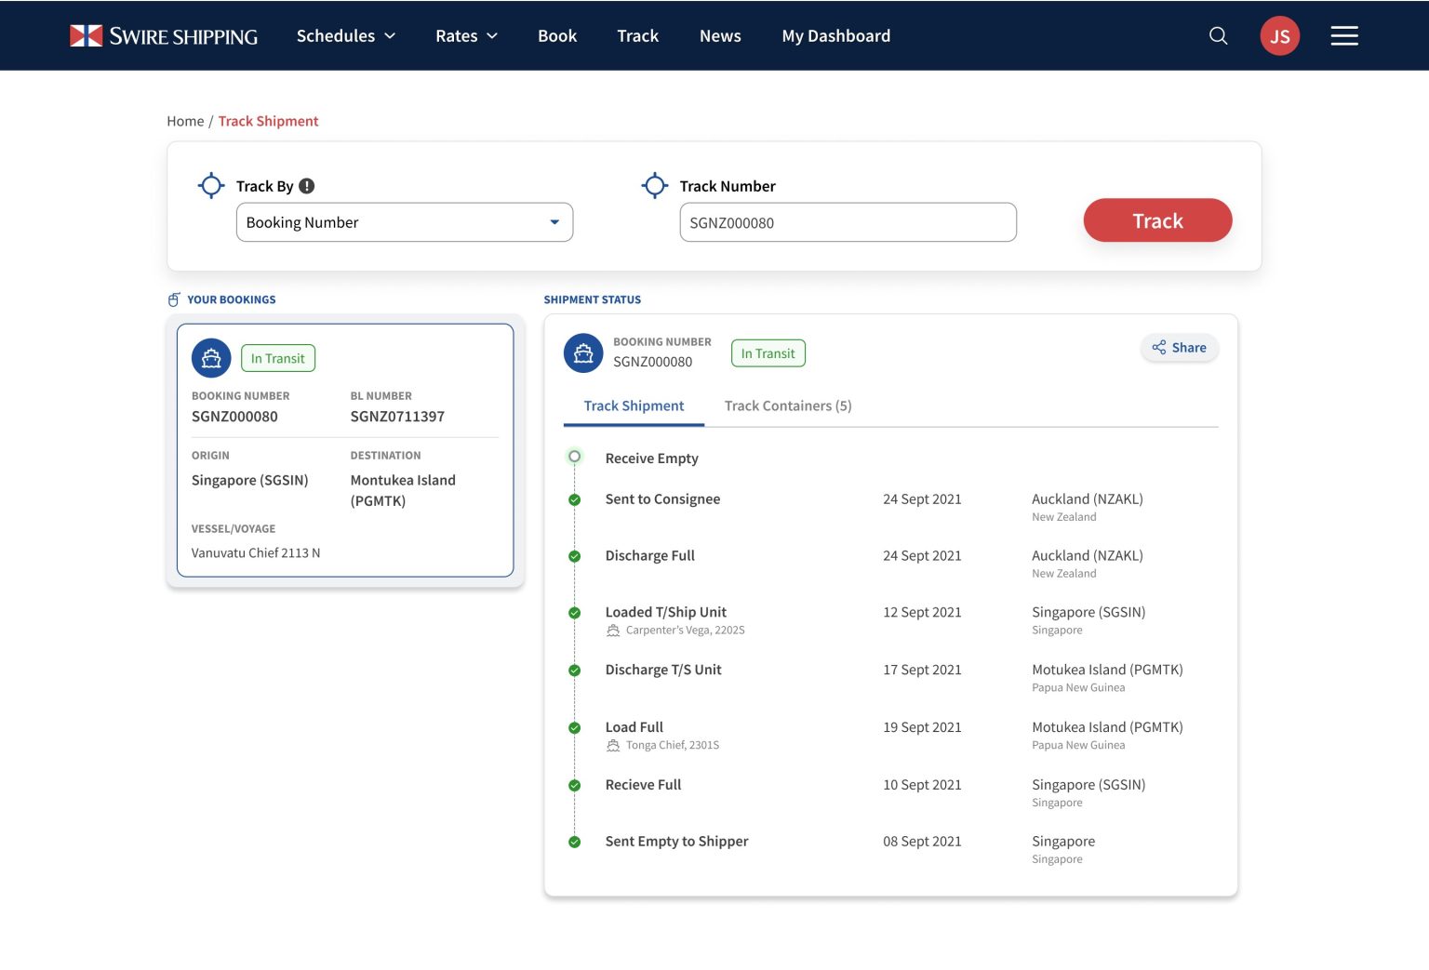
Task: Click Tonga Chief, 2301S vessel text
Action: pos(673,746)
